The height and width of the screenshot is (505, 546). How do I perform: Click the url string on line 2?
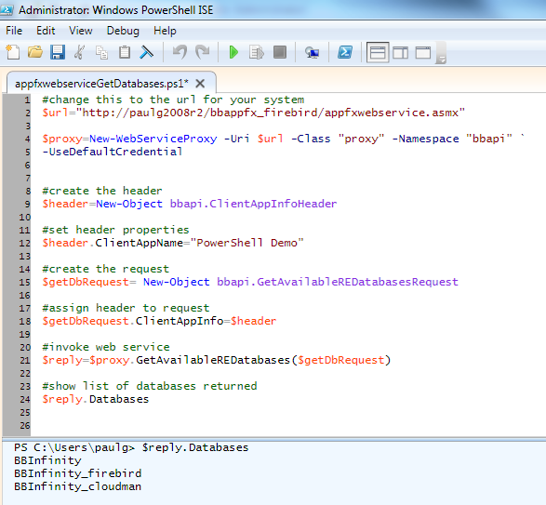pyautogui.click(x=271, y=113)
